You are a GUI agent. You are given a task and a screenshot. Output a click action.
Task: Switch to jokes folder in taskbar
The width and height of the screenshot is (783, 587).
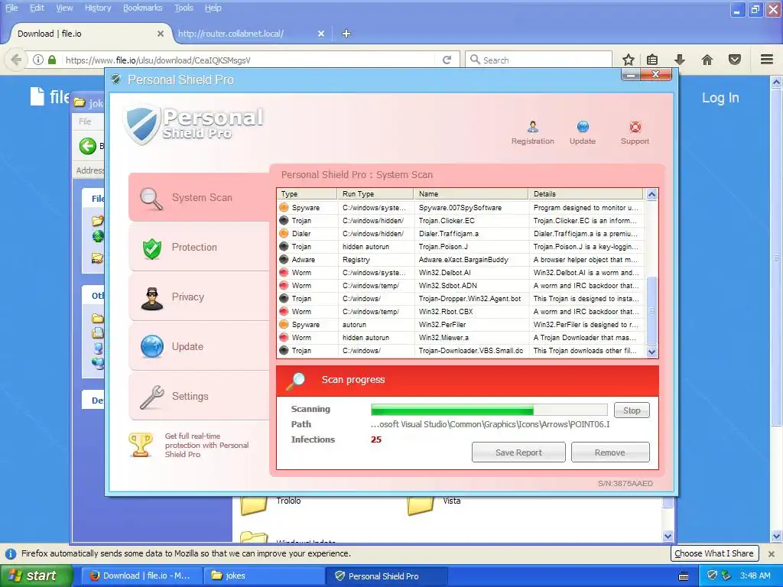coord(264,576)
